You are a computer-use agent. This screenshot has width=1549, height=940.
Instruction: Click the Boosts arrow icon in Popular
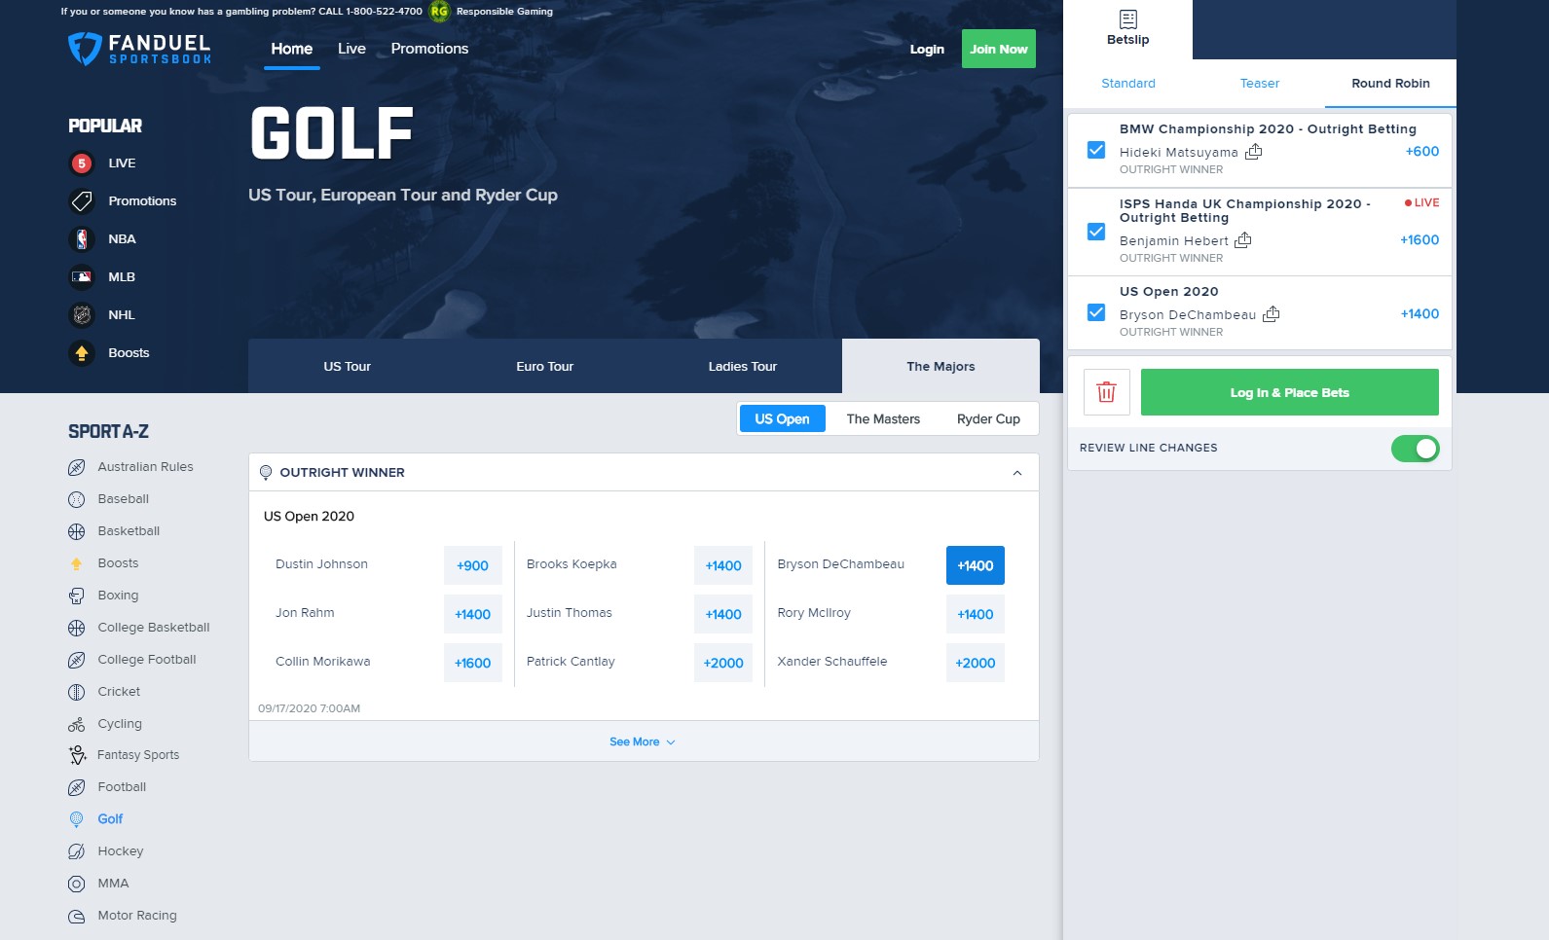coord(82,353)
